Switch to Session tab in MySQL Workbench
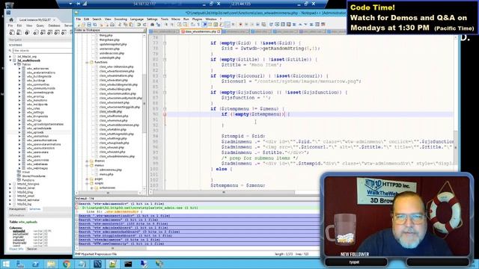This screenshot has width=479, height=269. pos(31,249)
